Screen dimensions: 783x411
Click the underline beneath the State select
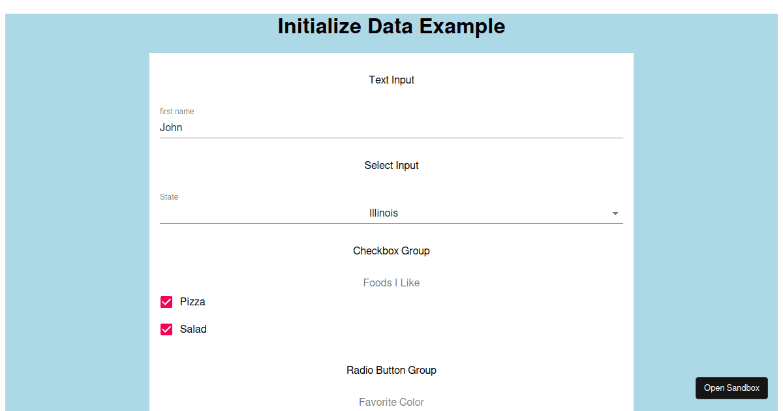coord(391,223)
